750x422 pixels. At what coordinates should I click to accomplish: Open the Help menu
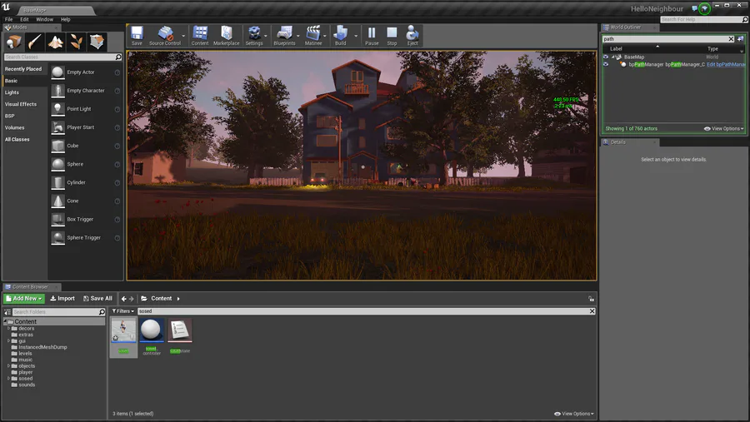pos(66,20)
